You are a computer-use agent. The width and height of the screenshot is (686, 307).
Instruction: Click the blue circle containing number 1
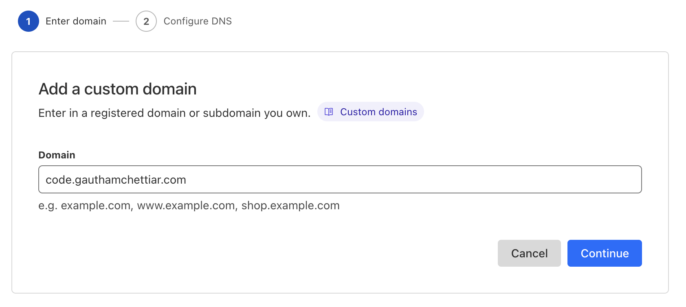tap(28, 21)
